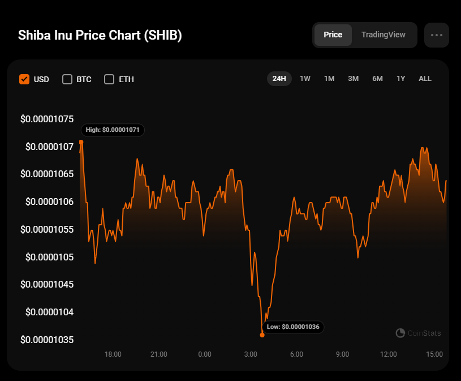Image resolution: width=461 pixels, height=381 pixels.
Task: Select the 1M time range
Action: tap(329, 79)
